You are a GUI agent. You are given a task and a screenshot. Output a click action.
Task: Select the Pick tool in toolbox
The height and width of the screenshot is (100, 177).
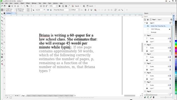tap(2, 14)
